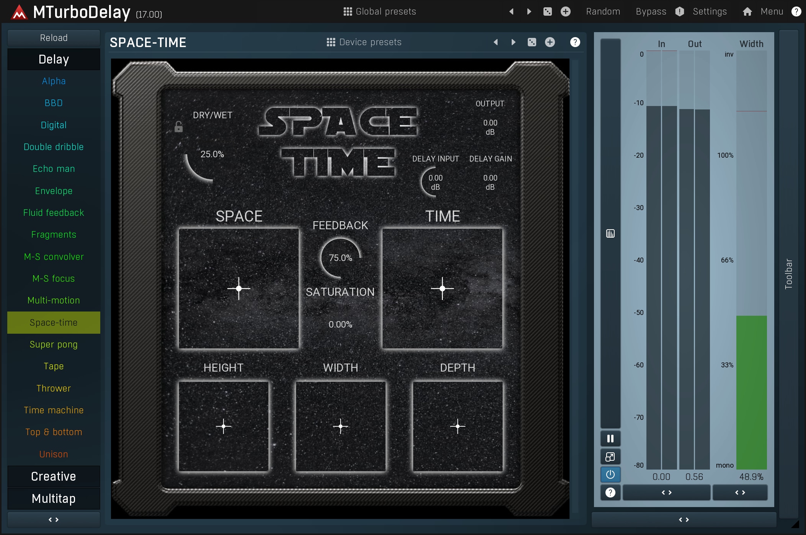
Task: Toggle plugin Bypass
Action: tap(651, 11)
